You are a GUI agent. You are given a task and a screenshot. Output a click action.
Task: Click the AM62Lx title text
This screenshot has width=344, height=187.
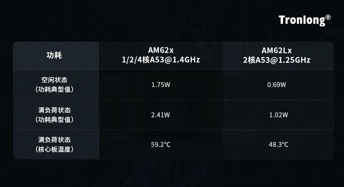[x=277, y=50]
